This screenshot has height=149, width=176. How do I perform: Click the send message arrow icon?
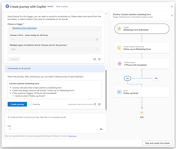(101, 129)
